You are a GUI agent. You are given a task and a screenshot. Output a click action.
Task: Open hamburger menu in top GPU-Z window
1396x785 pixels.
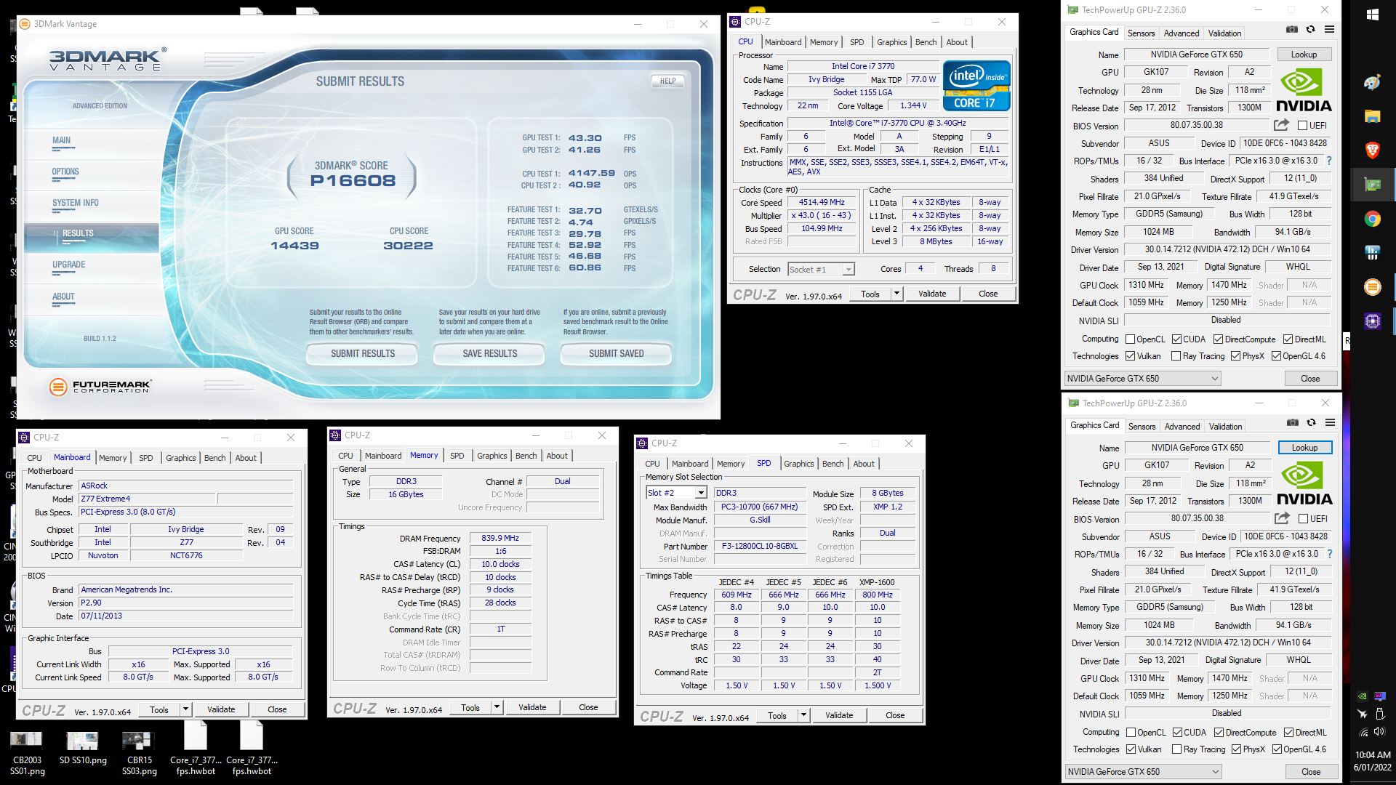click(1329, 30)
